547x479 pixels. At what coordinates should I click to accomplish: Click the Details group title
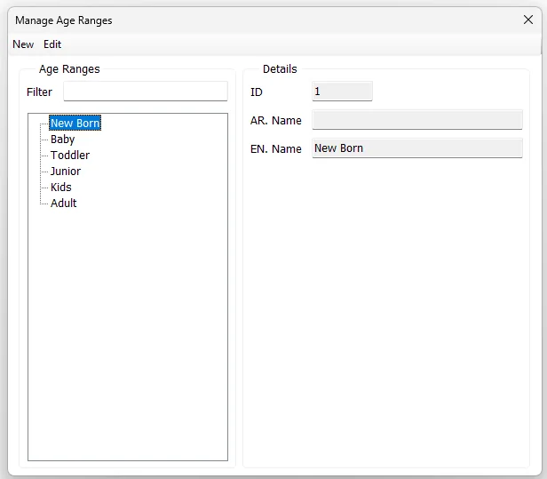[280, 69]
